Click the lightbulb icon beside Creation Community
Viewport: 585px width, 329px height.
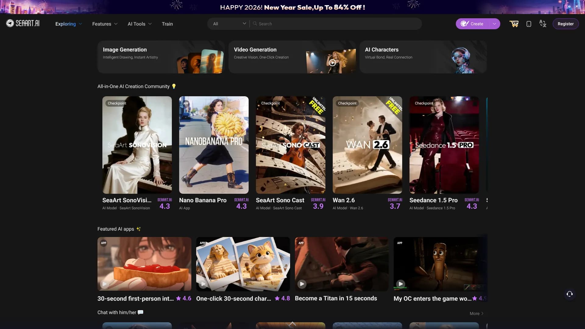coord(174,86)
